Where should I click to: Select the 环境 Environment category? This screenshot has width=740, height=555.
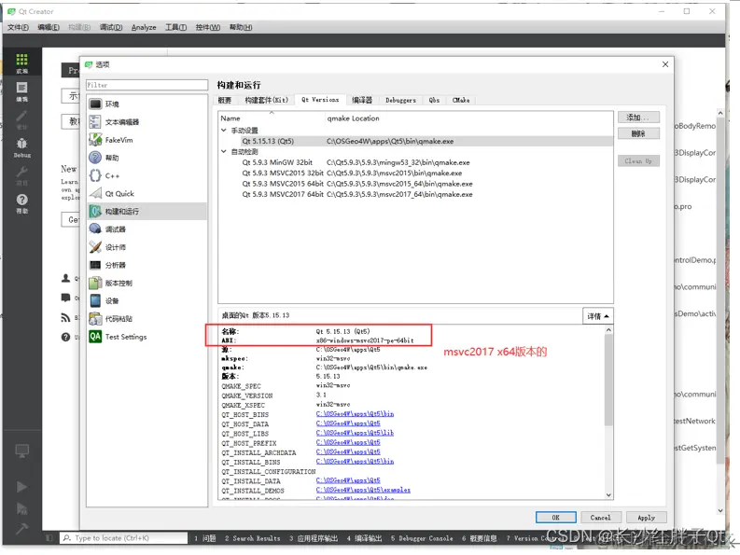pyautogui.click(x=147, y=104)
